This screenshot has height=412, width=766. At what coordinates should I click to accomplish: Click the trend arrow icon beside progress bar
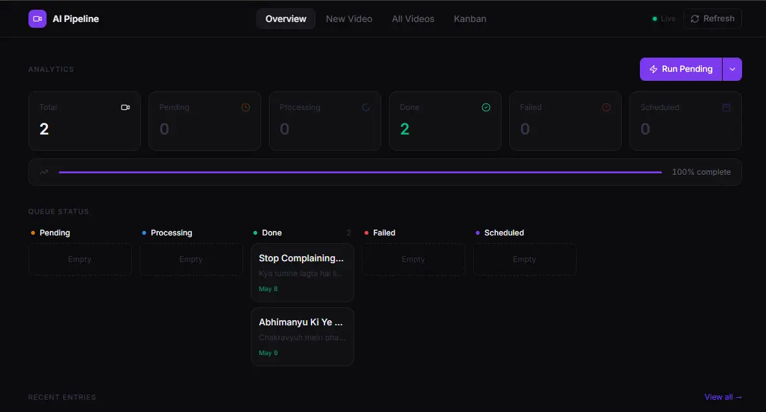(x=44, y=172)
